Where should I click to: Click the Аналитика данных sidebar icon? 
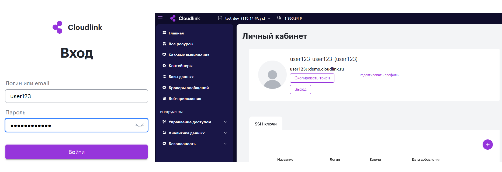pos(164,133)
